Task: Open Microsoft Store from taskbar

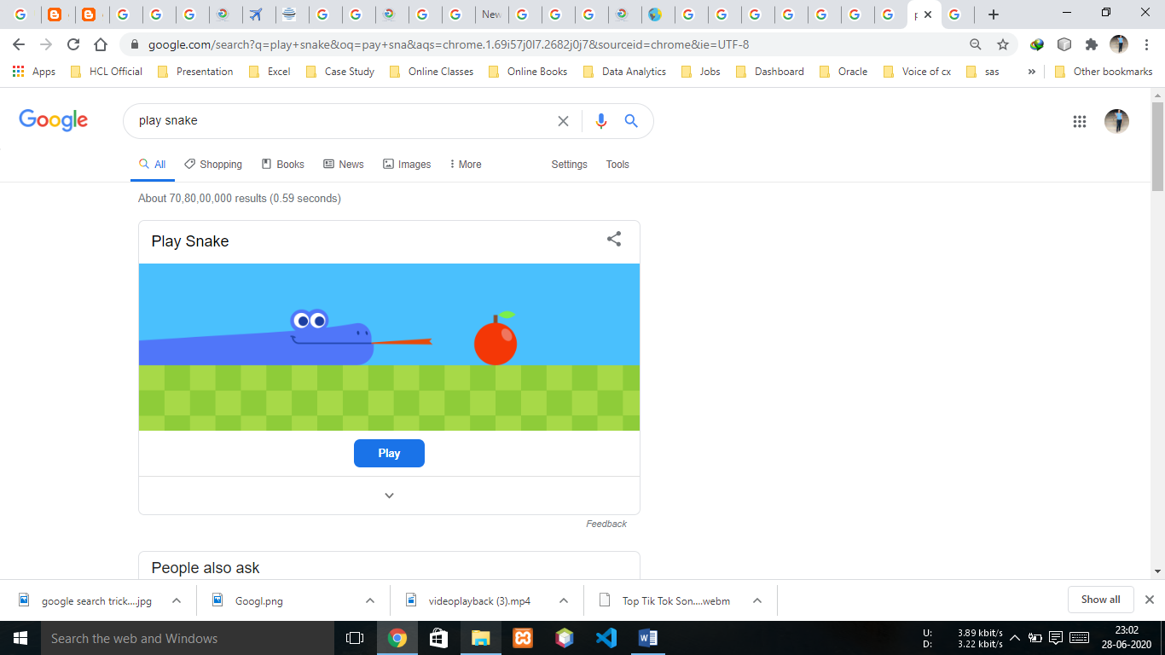Action: click(438, 638)
